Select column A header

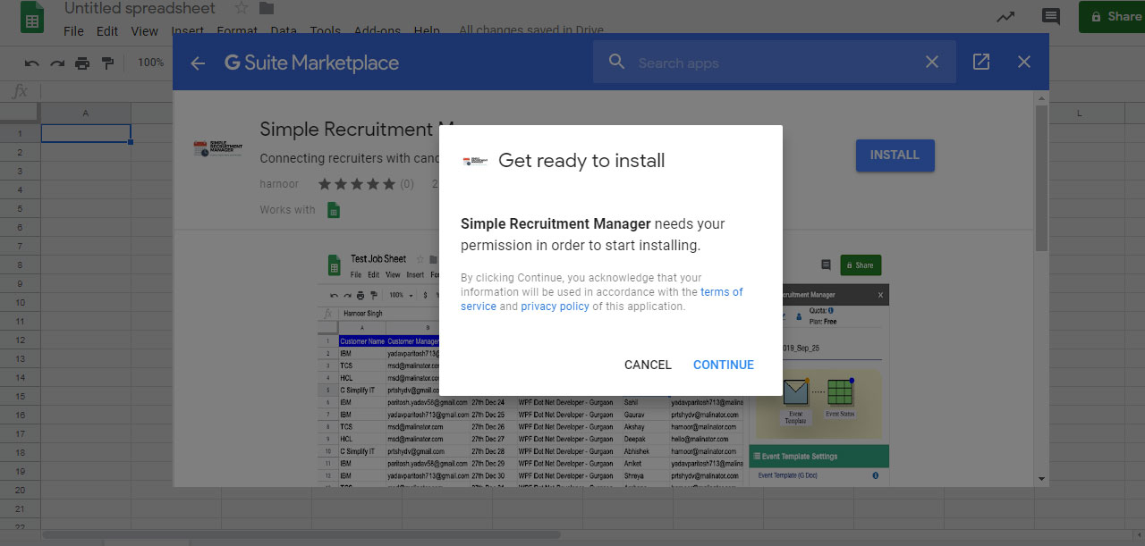coord(86,113)
